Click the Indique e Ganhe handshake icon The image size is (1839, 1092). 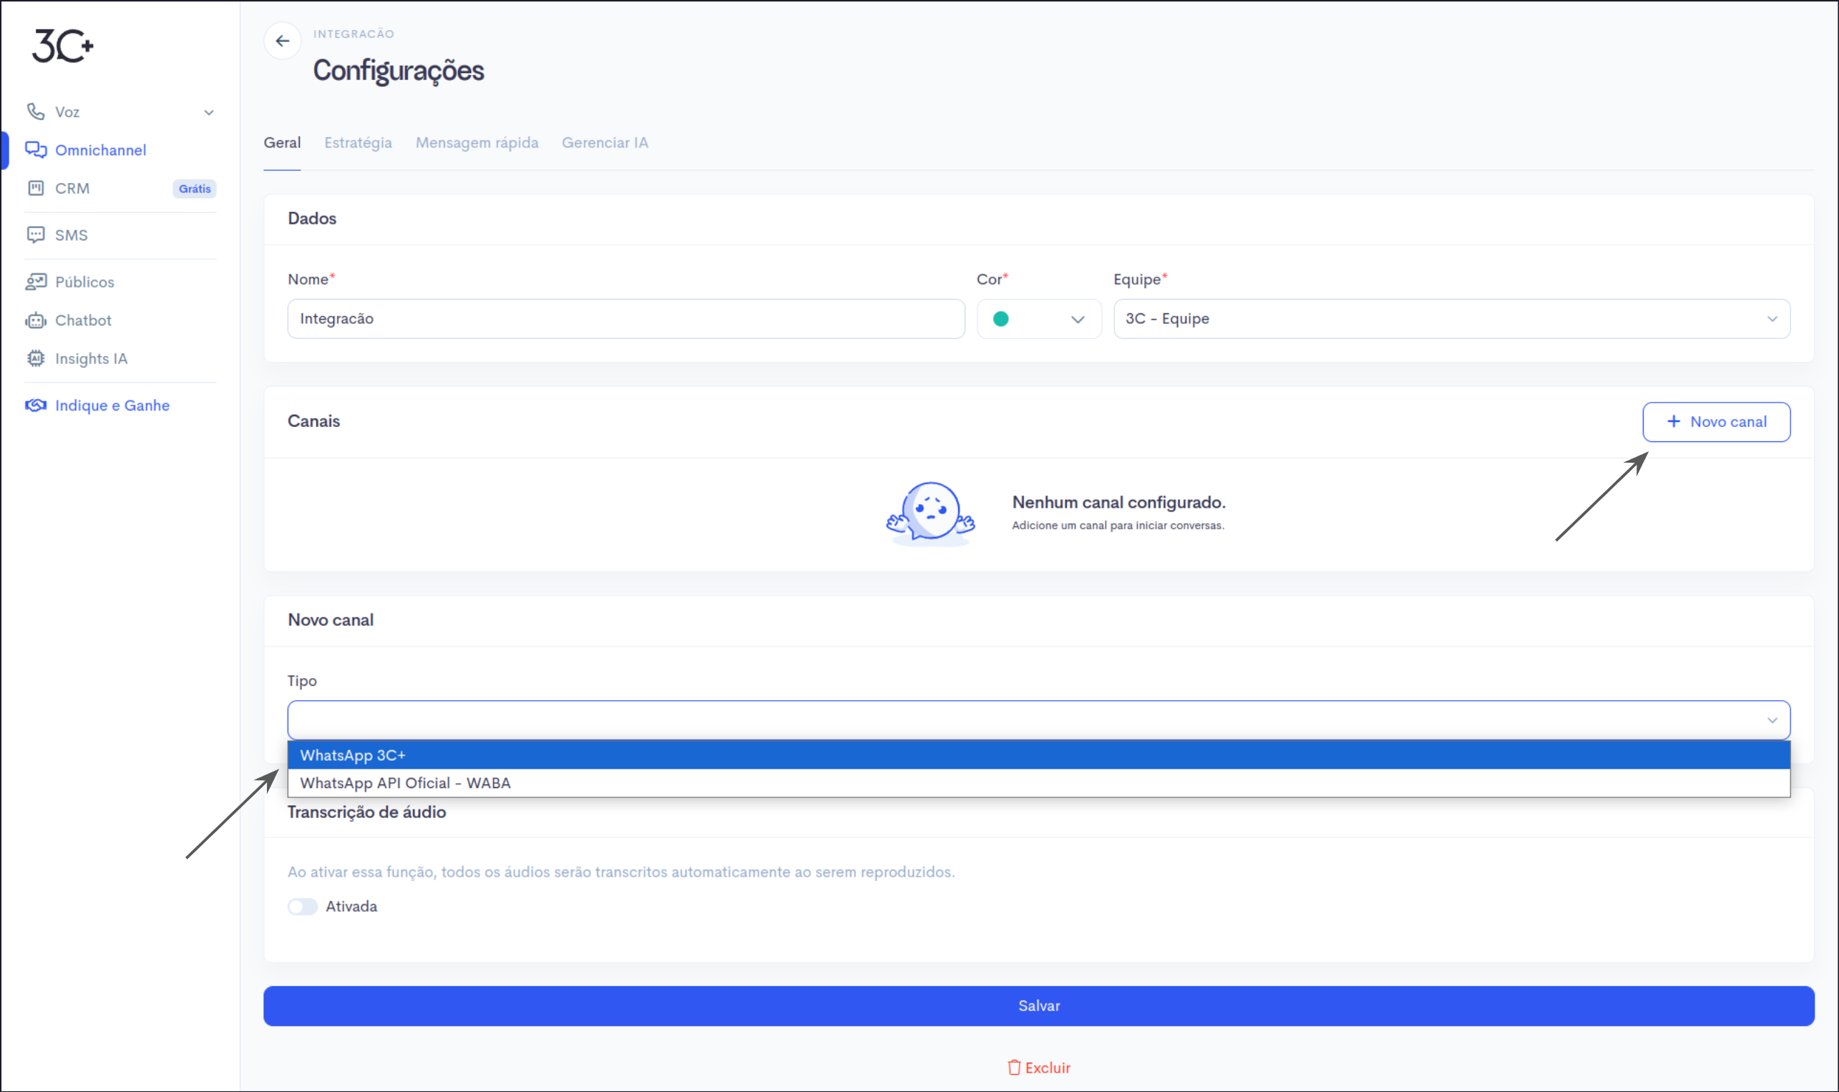(x=35, y=405)
